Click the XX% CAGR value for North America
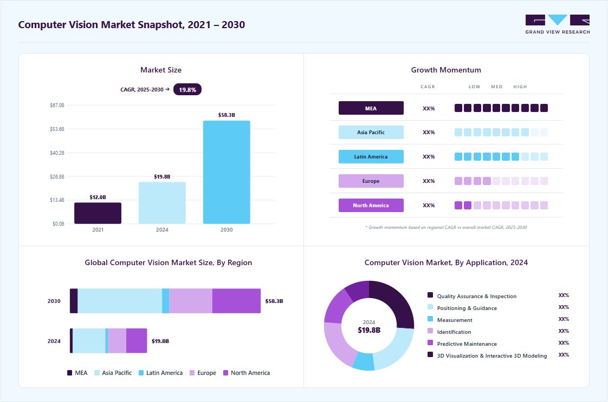This screenshot has height=402, width=608. [x=429, y=206]
